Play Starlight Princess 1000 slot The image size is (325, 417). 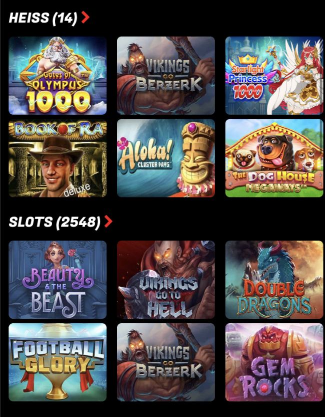[274, 76]
